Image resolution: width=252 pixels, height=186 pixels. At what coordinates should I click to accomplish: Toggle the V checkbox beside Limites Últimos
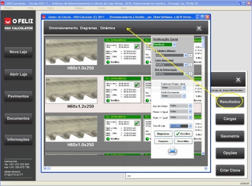(x=191, y=55)
